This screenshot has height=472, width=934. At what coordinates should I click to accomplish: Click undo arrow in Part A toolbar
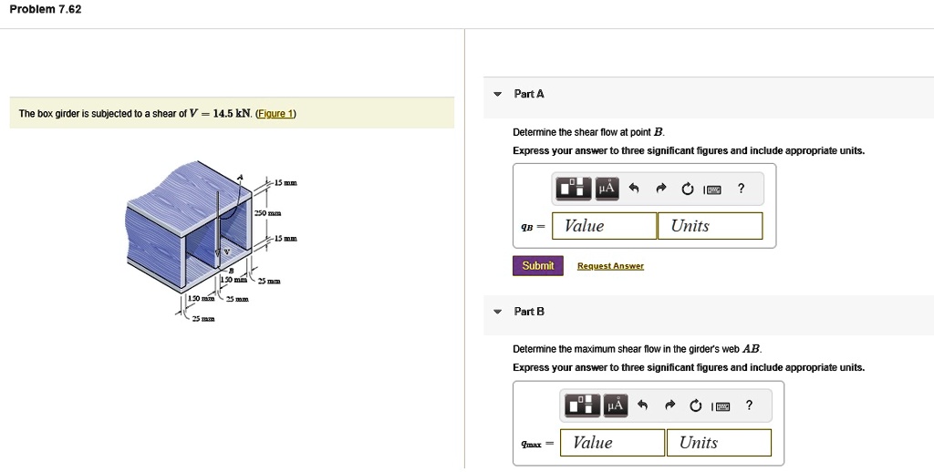[634, 189]
